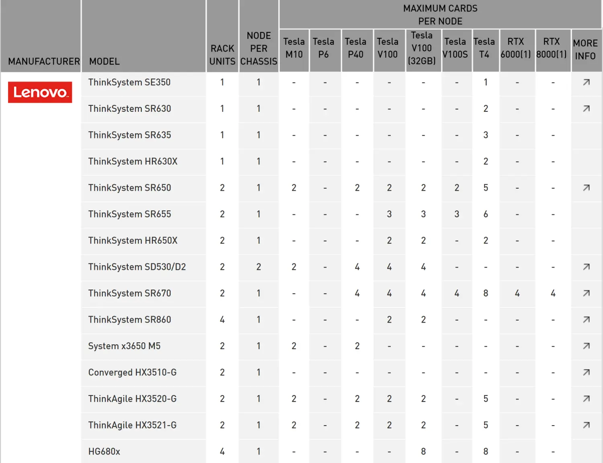Open more info arrow for ThinkSystem SR650
The height and width of the screenshot is (463, 603).
point(587,188)
